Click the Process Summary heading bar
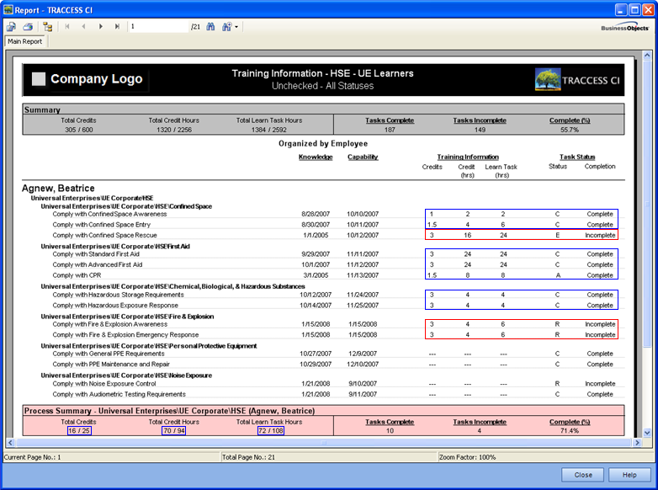658x490 pixels. tap(323, 411)
